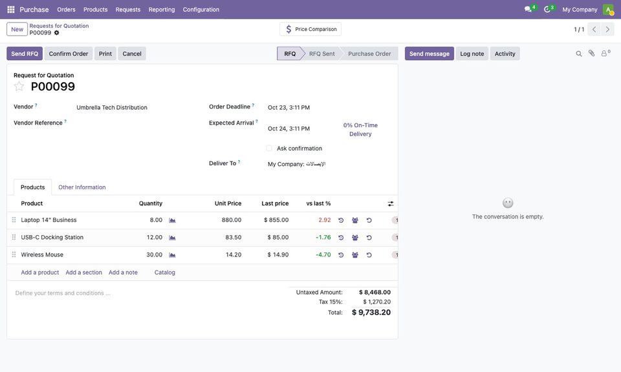Click the Log note button

(472, 54)
